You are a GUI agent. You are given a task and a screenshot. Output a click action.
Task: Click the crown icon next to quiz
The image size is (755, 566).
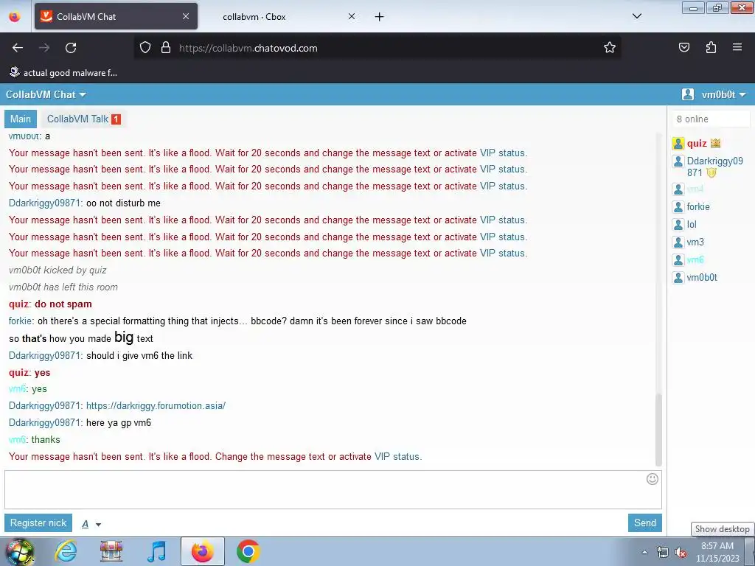coord(715,143)
